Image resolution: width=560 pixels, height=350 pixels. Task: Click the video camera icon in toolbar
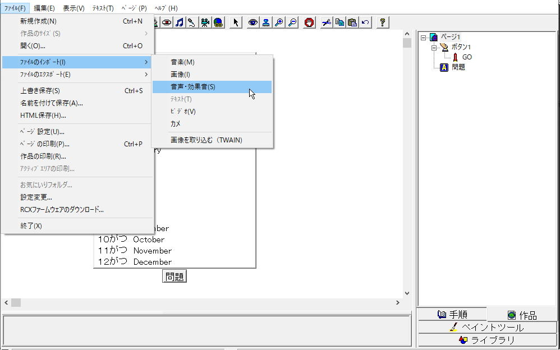point(205,22)
